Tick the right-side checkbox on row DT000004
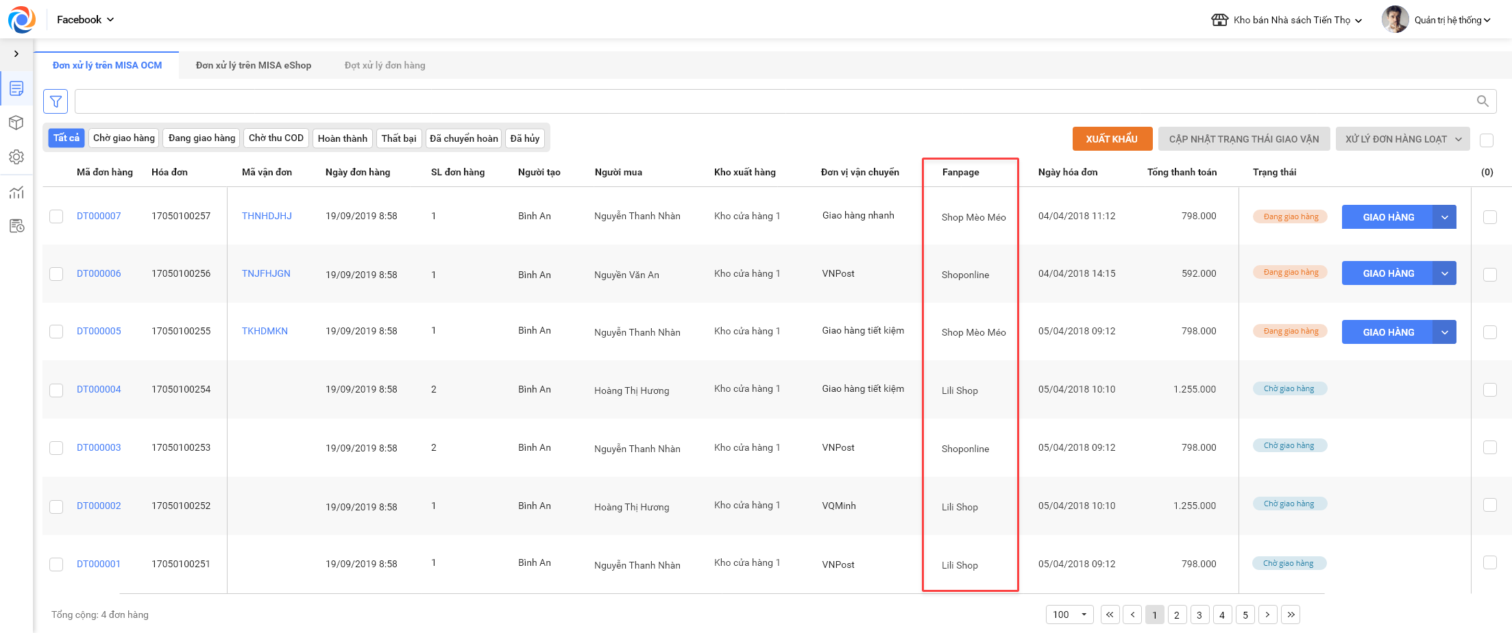Image resolution: width=1512 pixels, height=633 pixels. (x=1489, y=389)
